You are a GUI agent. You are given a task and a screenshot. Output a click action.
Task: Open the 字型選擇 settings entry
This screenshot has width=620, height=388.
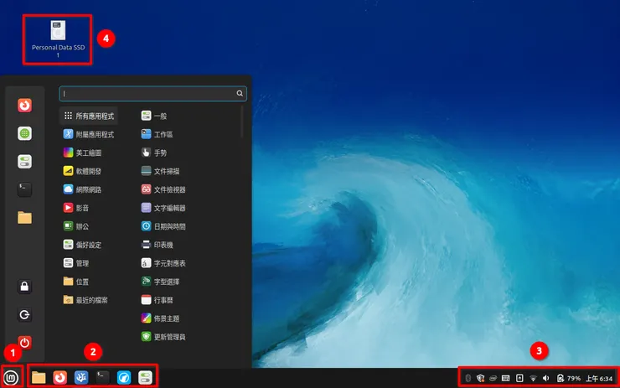(161, 282)
